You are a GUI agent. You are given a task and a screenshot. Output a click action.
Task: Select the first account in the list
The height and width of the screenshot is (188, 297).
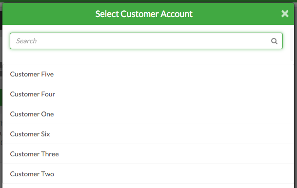pyautogui.click(x=148, y=74)
